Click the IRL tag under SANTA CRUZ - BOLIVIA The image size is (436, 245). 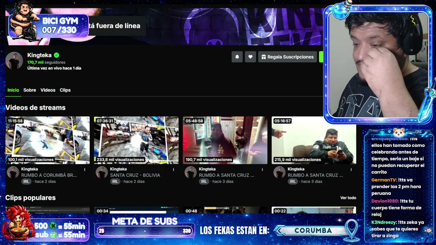(115, 182)
